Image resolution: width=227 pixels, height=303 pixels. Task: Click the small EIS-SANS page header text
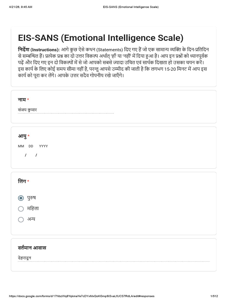(131, 7)
